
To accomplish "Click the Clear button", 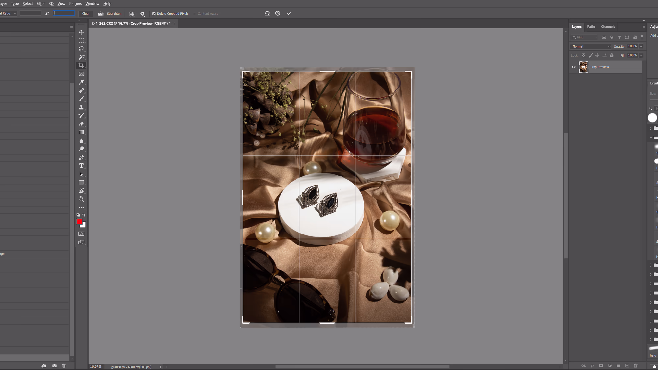I will point(86,14).
